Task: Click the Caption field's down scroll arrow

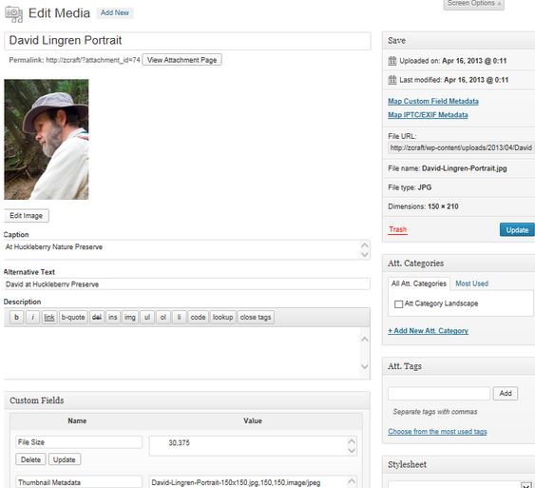Action: pyautogui.click(x=365, y=254)
